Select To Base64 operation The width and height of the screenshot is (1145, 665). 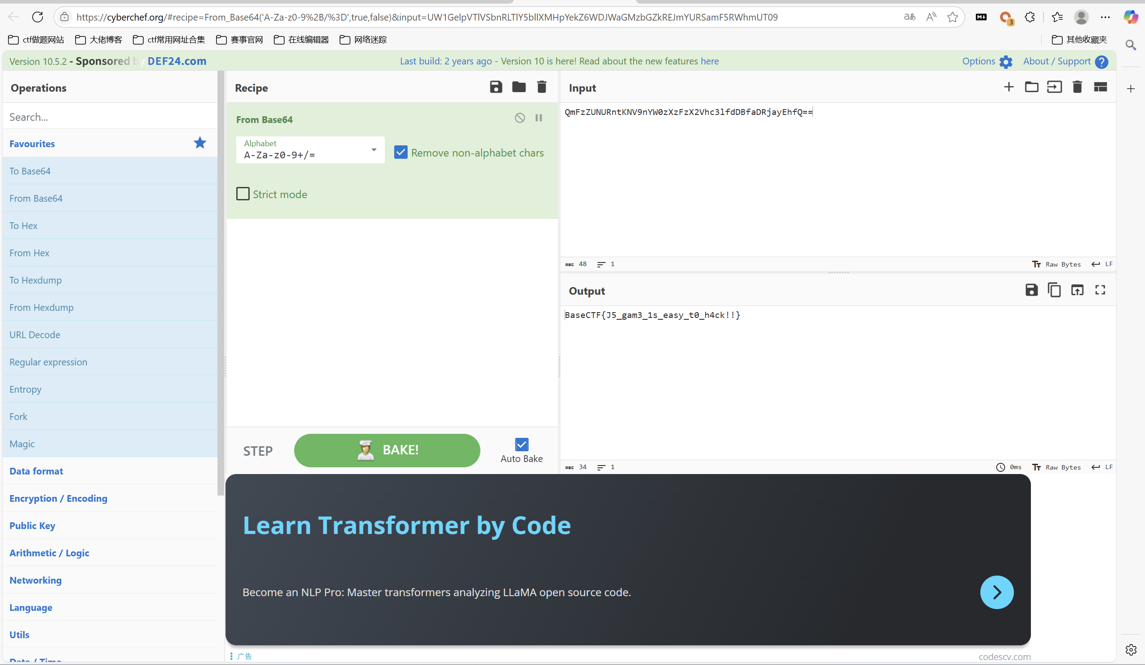tap(110, 171)
